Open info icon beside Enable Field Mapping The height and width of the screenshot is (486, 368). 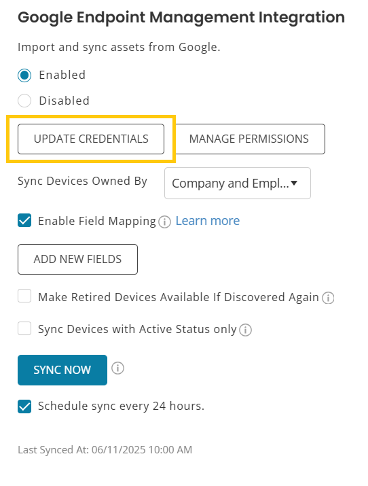[164, 222]
